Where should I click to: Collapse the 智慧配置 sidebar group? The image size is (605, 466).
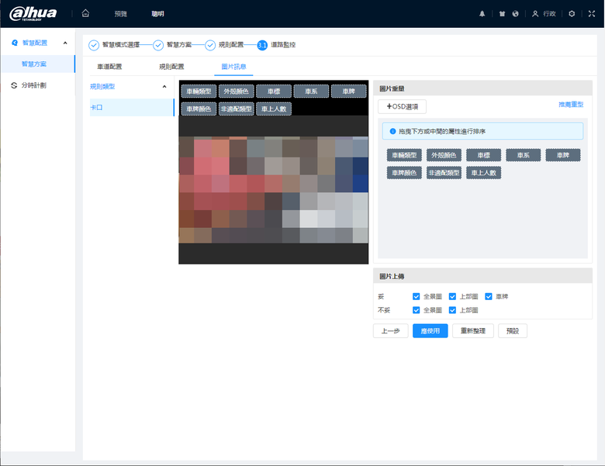(65, 43)
